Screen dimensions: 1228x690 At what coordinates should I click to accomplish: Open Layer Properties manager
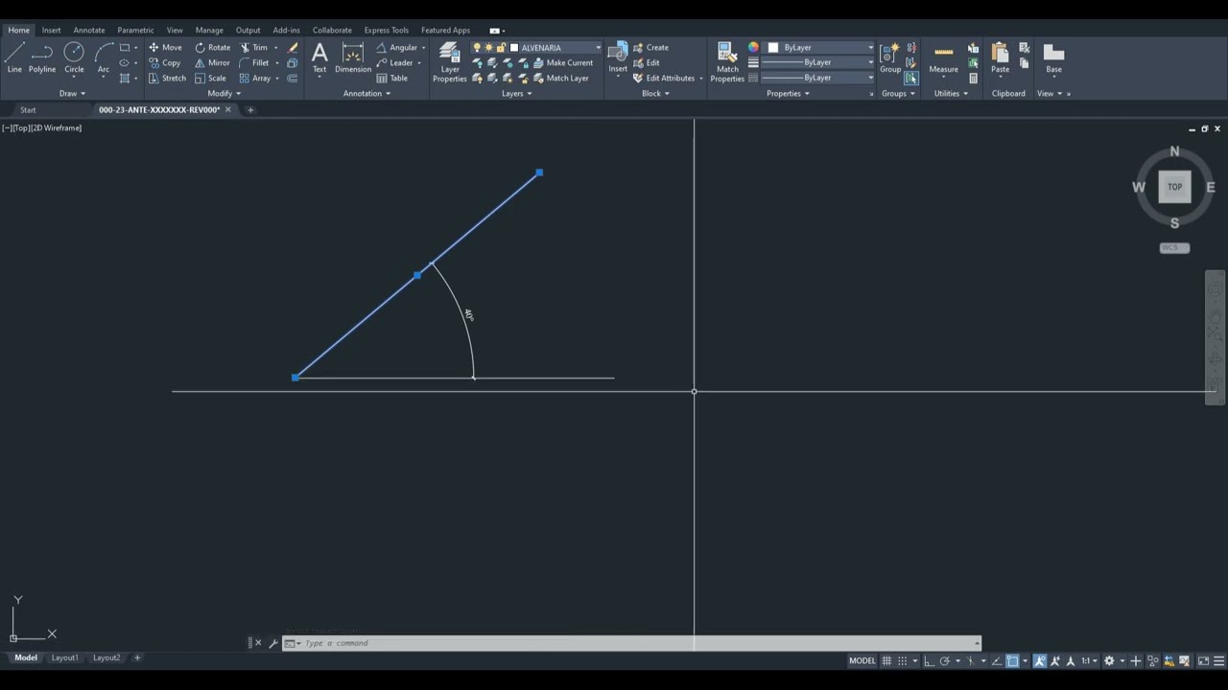tap(450, 61)
